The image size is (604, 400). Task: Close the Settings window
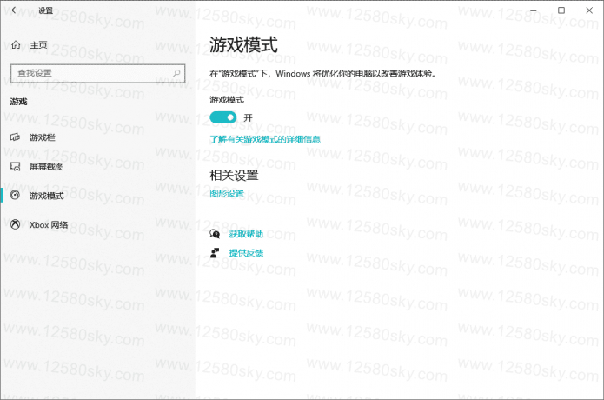(589, 10)
